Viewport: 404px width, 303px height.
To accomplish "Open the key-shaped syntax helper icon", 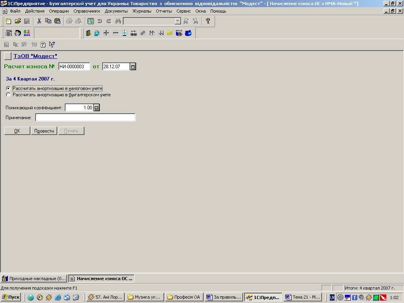I will point(91,21).
